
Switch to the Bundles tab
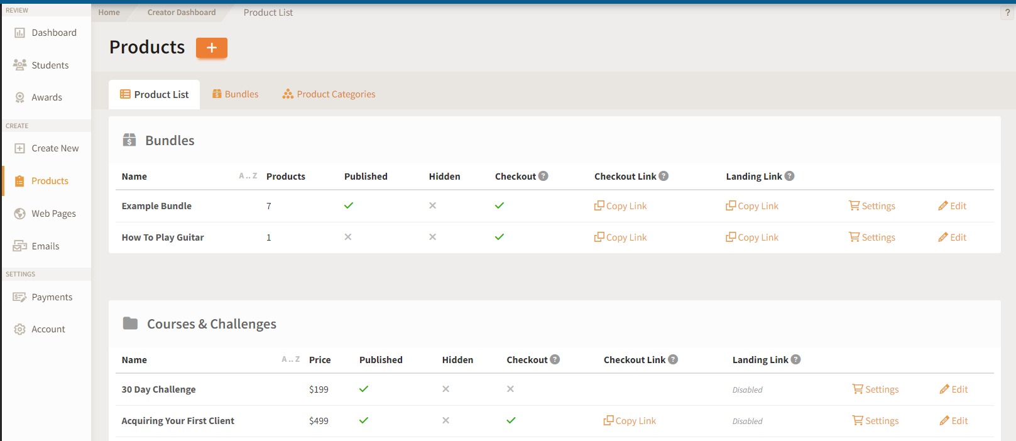[x=235, y=94]
